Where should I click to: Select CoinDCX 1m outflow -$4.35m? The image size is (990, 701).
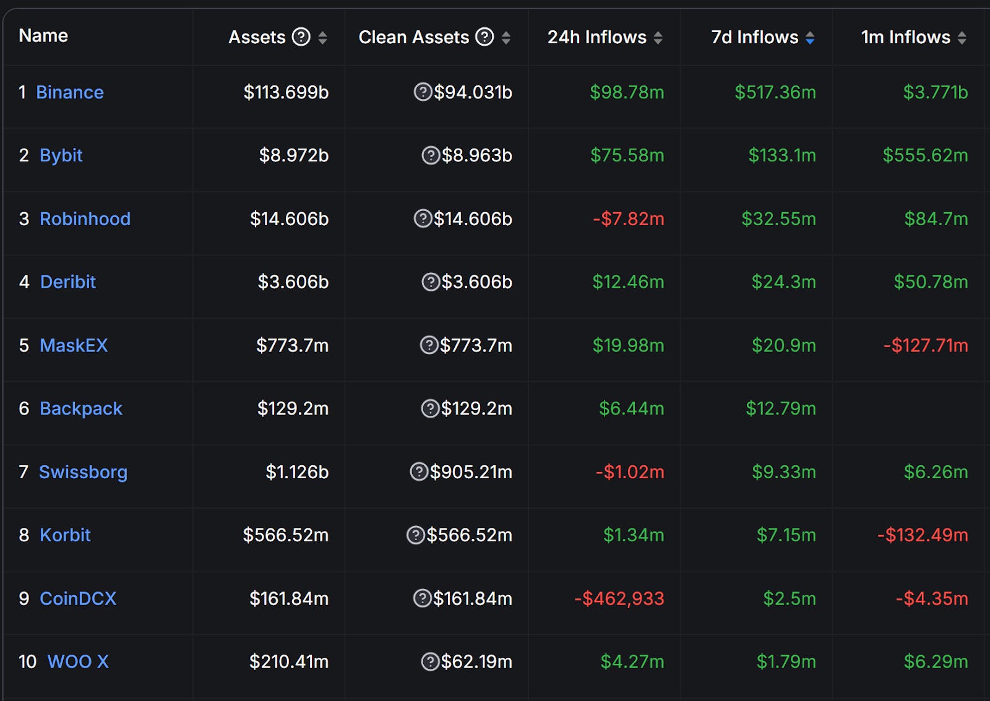[932, 598]
